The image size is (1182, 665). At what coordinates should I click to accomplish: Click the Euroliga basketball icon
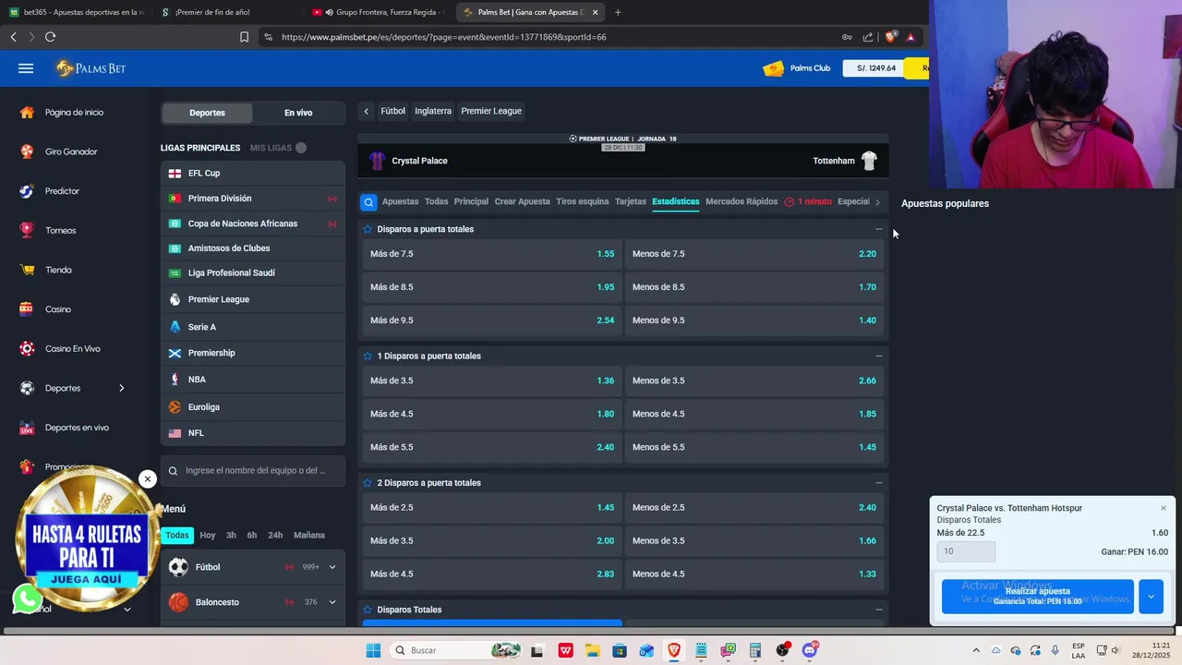[x=175, y=406]
